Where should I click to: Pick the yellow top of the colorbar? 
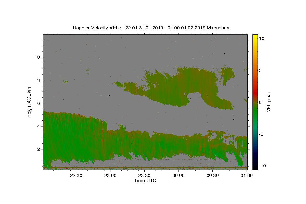click(255, 37)
